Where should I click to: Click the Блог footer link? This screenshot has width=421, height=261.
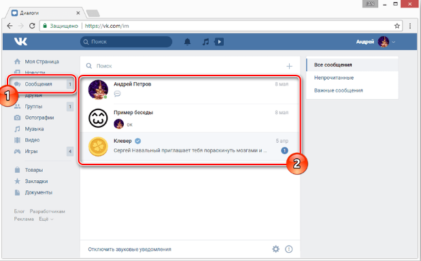pos(19,211)
